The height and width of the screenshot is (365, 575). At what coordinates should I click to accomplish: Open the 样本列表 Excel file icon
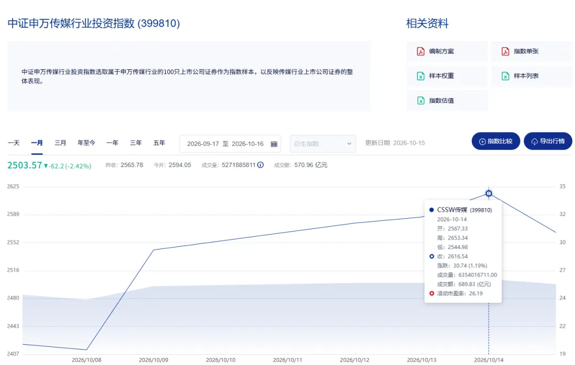pyautogui.click(x=505, y=76)
